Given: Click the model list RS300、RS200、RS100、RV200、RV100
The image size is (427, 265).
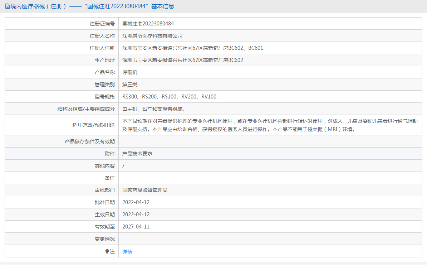Looking at the screenshot, I should click(x=169, y=97).
